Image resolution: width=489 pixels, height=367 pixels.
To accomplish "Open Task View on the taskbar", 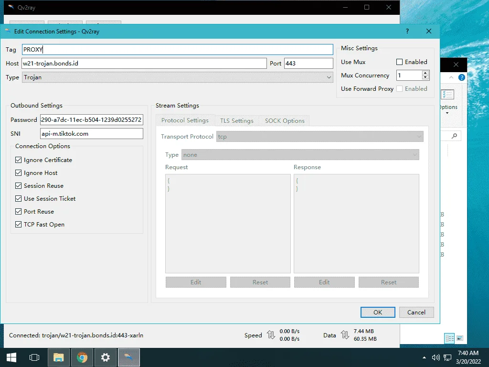I will (34, 357).
